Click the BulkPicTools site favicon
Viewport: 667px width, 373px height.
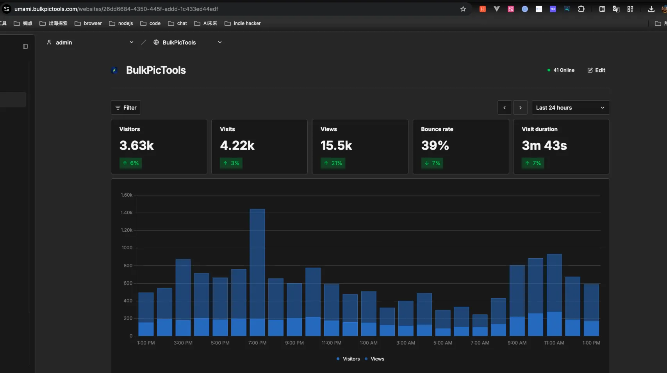pyautogui.click(x=114, y=70)
